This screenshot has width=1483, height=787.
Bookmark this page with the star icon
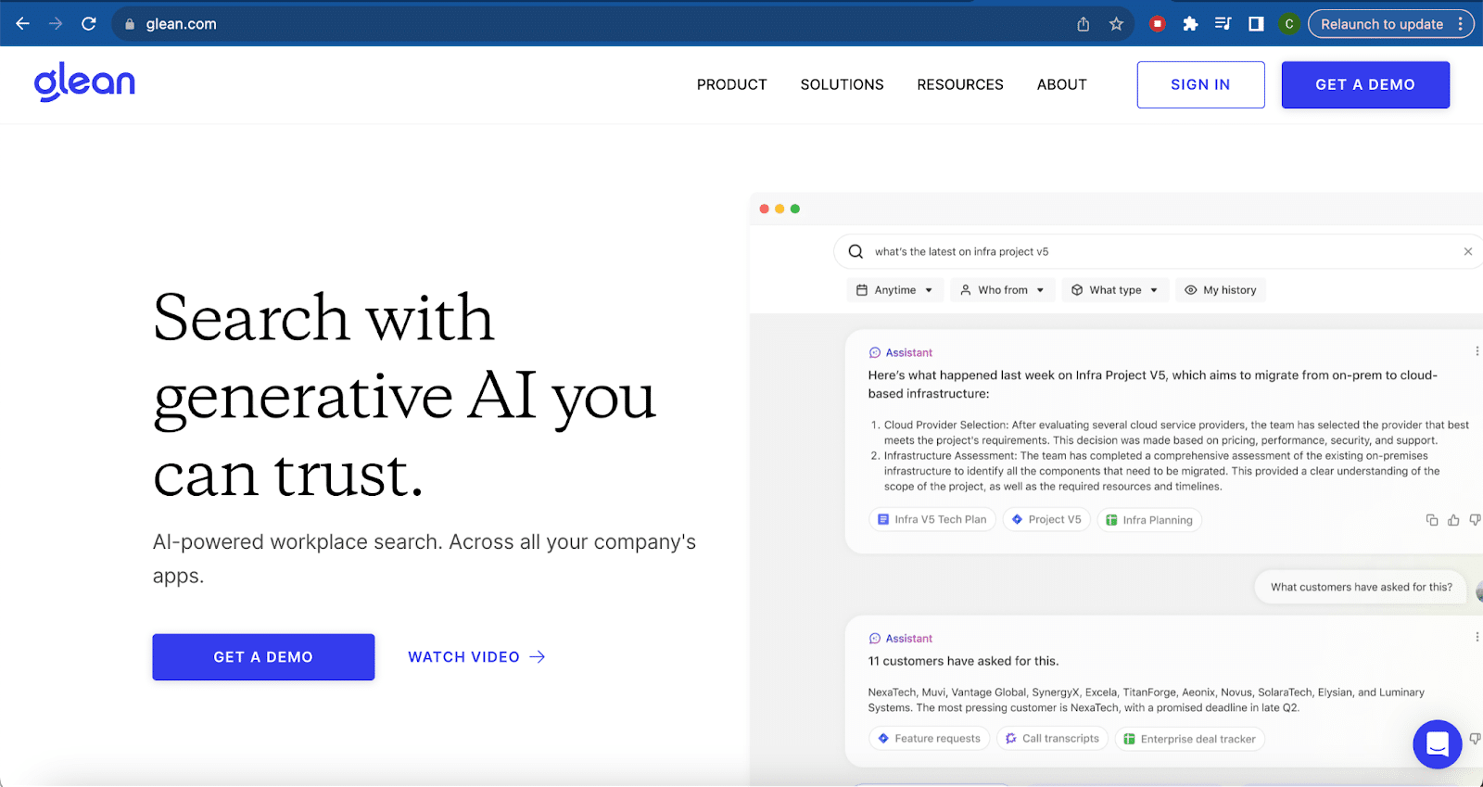[1116, 24]
